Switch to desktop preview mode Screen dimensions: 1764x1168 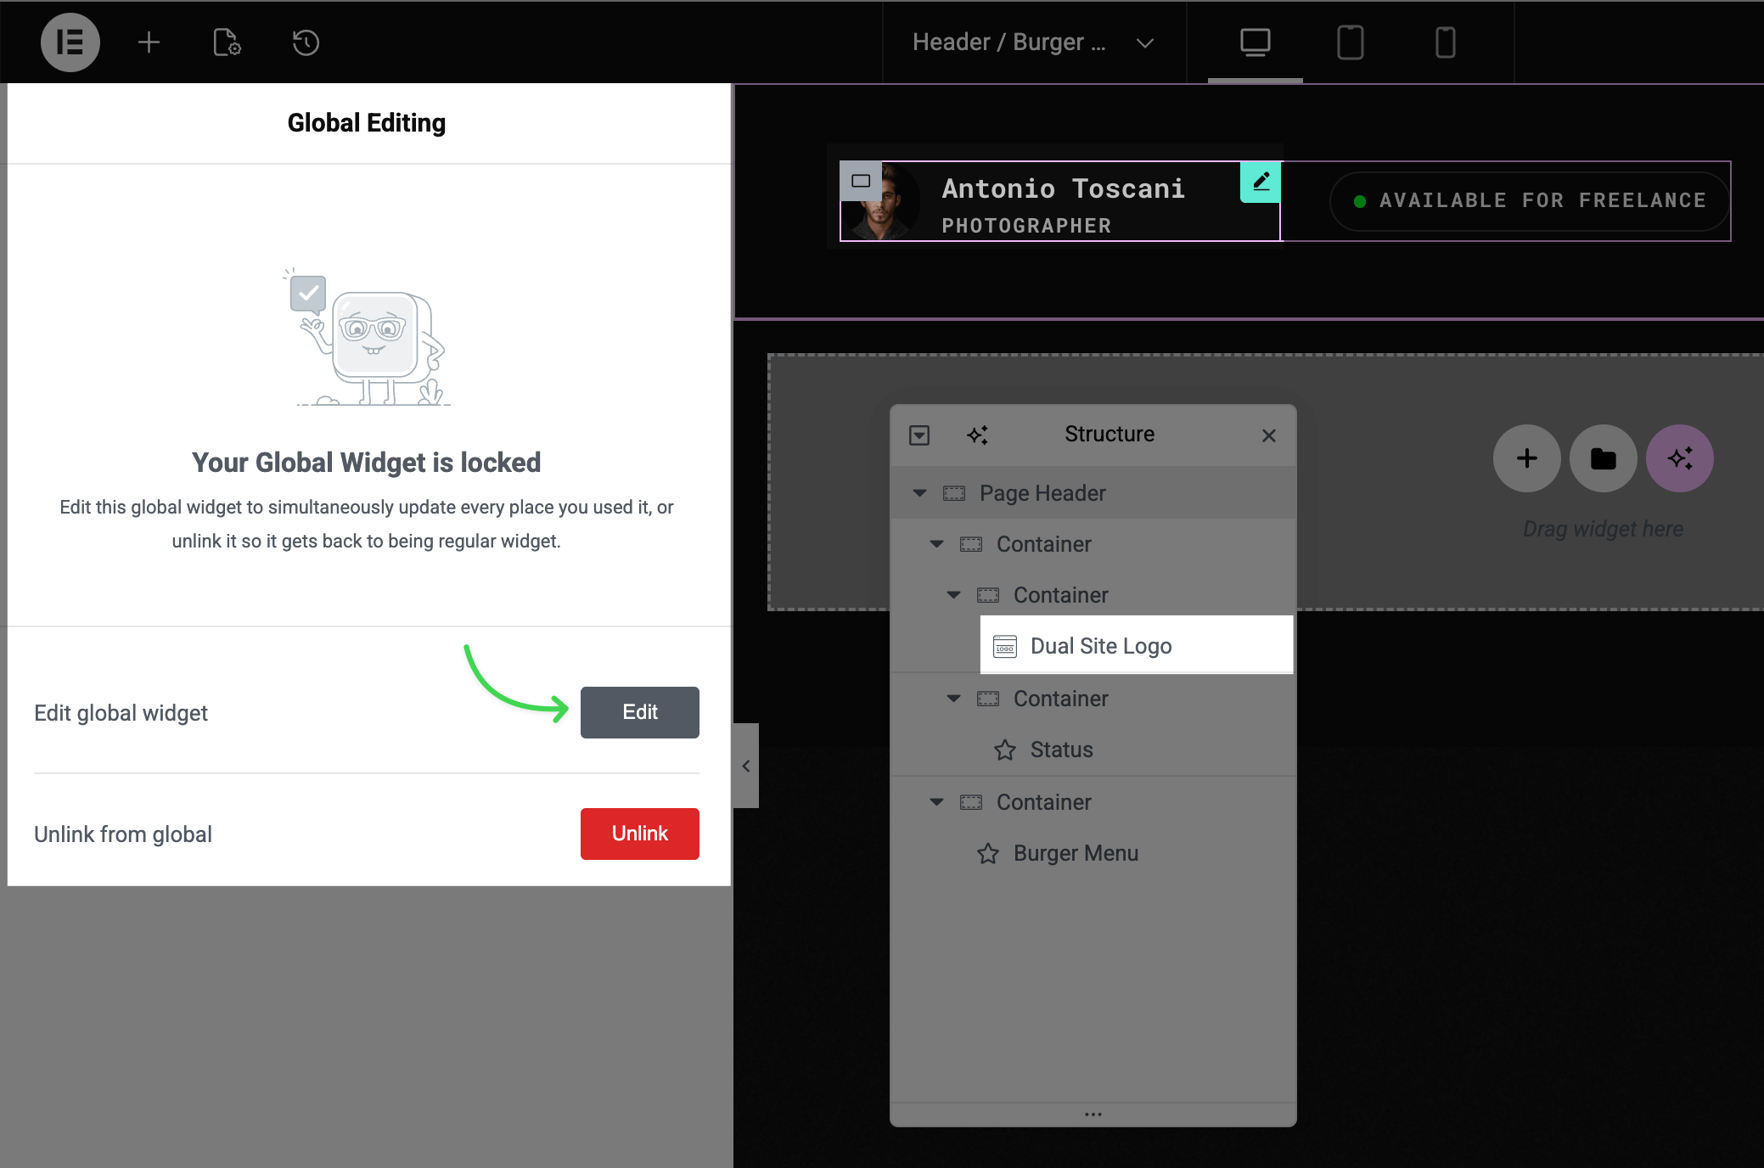1255,42
